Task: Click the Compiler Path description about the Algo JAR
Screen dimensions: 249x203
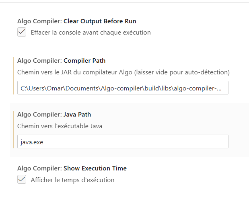Action: 123,72
